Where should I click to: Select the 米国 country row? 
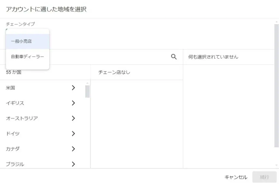33,88
